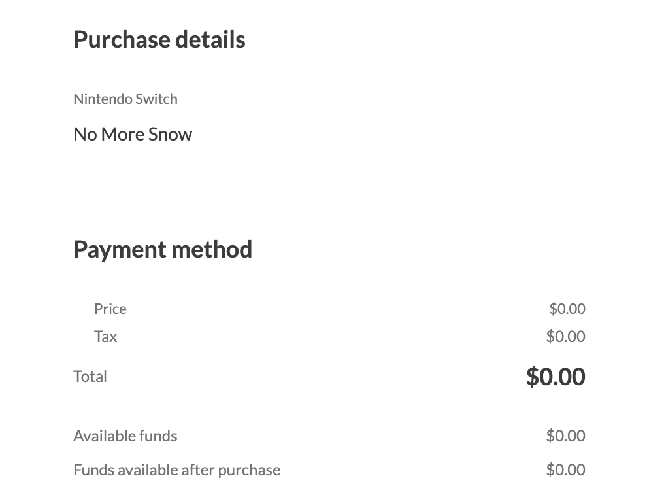Select the Tax label
The height and width of the screenshot is (497, 664).
[x=105, y=336]
